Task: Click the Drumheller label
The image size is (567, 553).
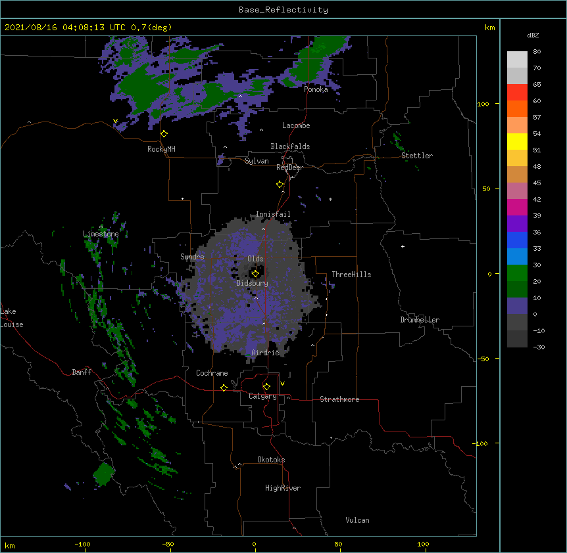Action: click(420, 320)
